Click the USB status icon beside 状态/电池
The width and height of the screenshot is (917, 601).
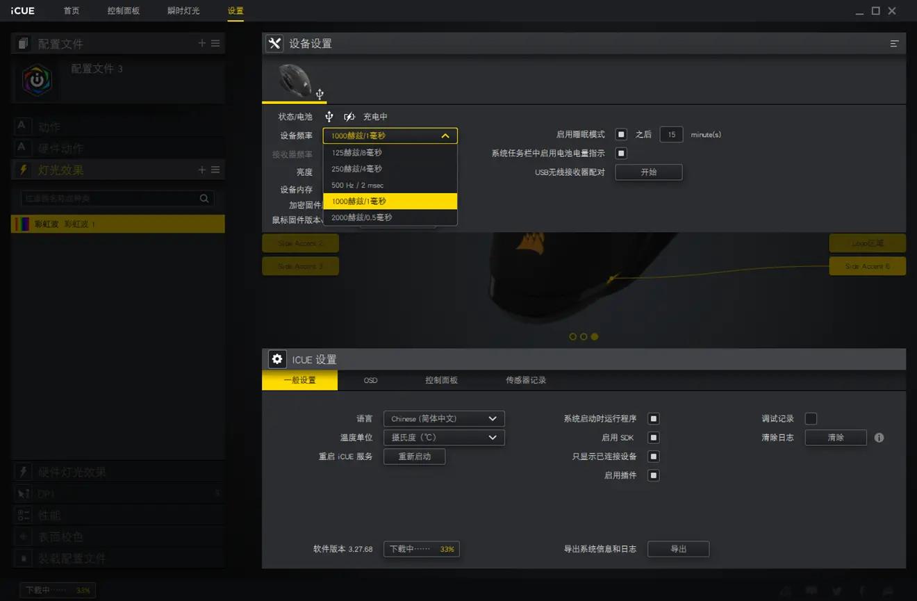click(329, 117)
